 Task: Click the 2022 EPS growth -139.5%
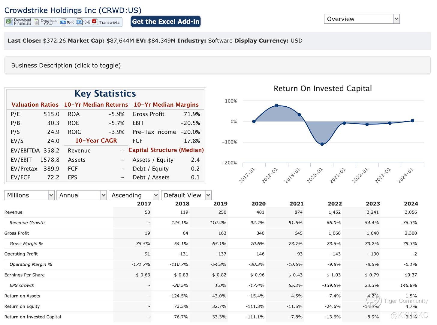click(331, 285)
